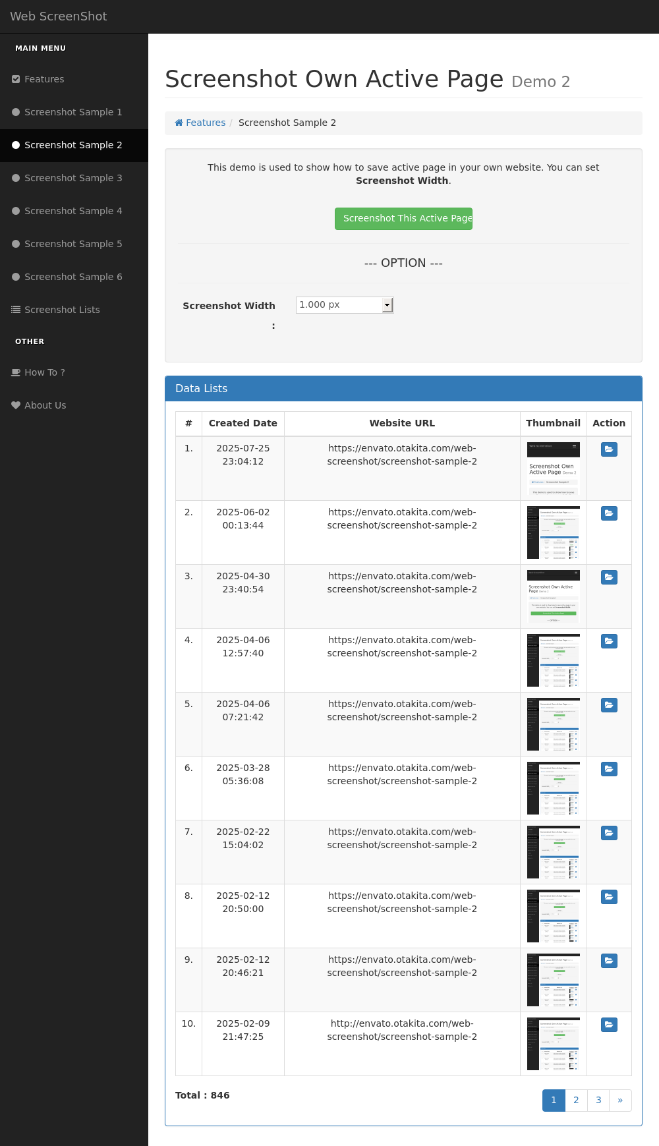Click the home icon in breadcrumb
659x1146 pixels.
179,123
